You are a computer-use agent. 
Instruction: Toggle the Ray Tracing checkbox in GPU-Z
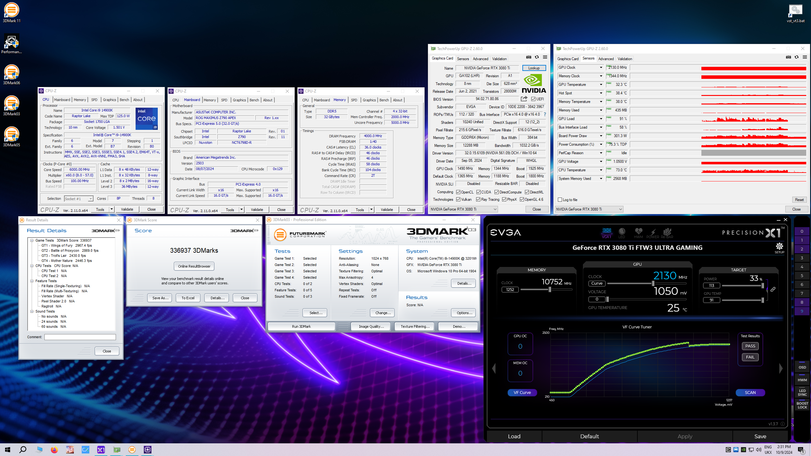478,199
